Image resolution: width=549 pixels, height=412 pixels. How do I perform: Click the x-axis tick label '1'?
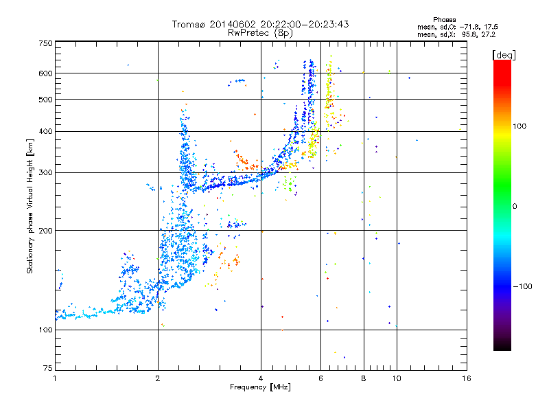click(x=55, y=378)
